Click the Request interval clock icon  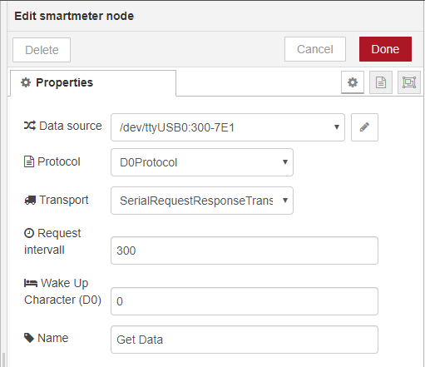(x=29, y=233)
